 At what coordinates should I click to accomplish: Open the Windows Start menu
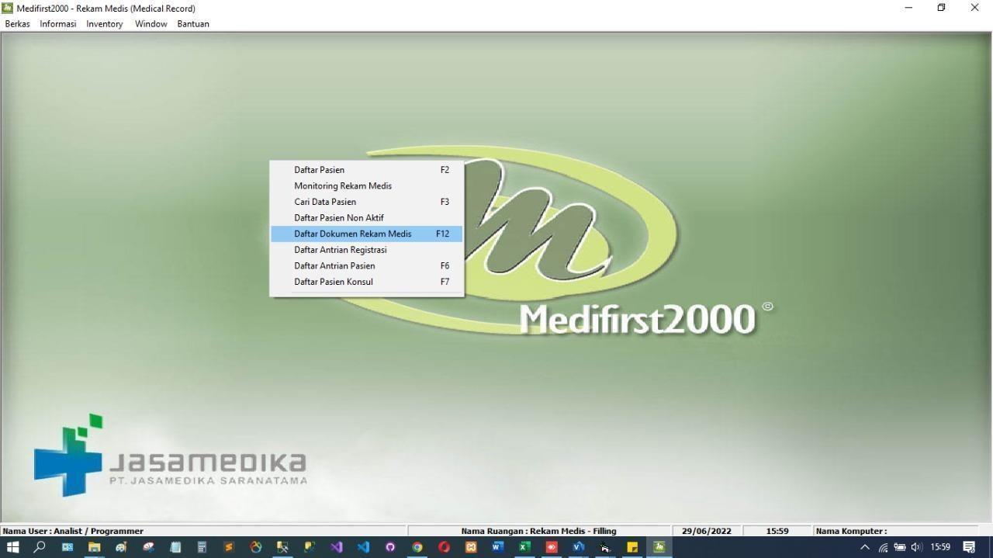click(12, 547)
